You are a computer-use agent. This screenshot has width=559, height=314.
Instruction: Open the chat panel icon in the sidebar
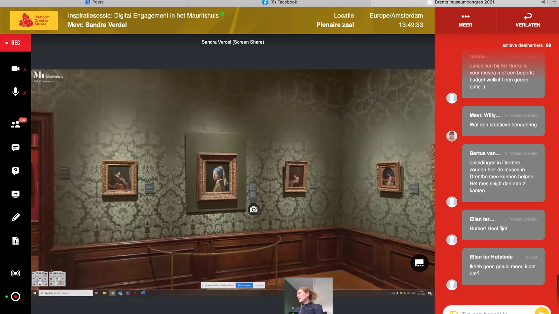[15, 147]
